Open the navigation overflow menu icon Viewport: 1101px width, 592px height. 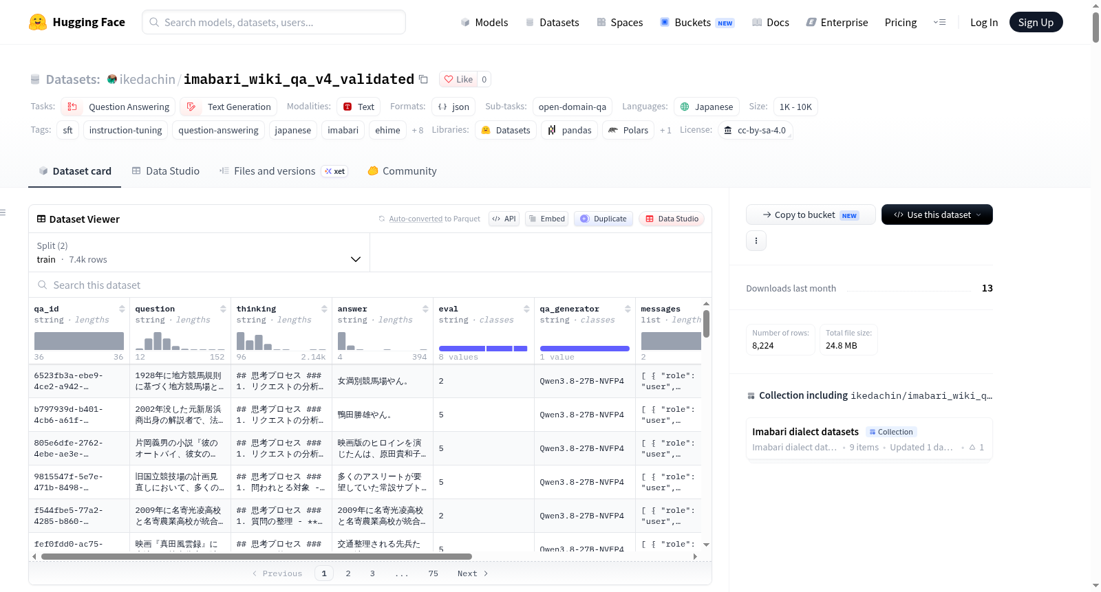tap(939, 22)
